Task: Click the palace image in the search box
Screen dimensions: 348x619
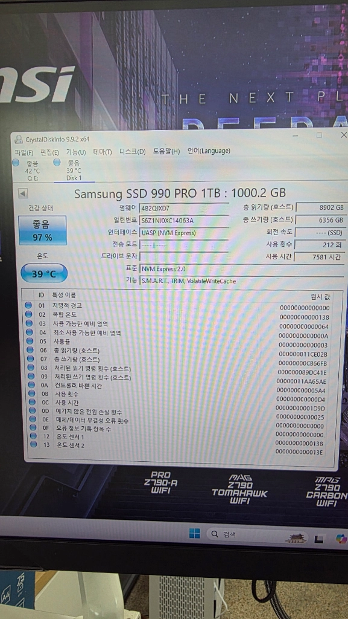Action: [296, 537]
